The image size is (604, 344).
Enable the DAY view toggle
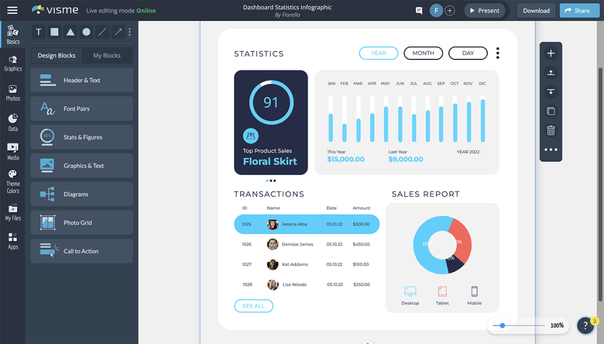[468, 53]
